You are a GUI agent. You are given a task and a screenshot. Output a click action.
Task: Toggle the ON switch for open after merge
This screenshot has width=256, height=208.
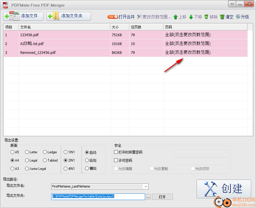113,17
